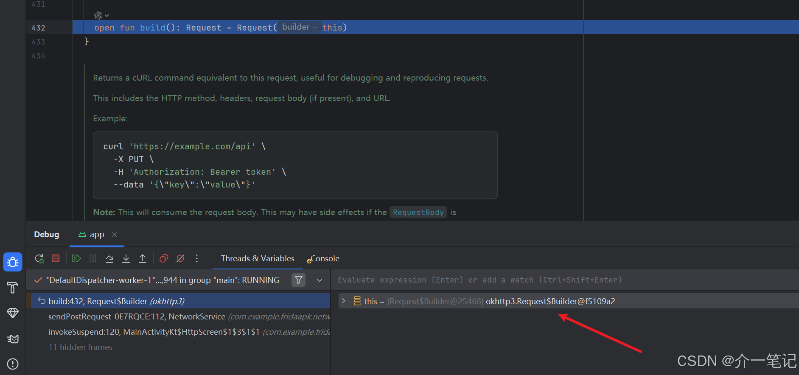Open more debug actions menu

[197, 258]
